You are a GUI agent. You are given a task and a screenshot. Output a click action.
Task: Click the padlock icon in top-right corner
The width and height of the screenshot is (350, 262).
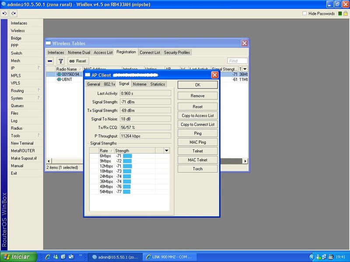(346, 14)
